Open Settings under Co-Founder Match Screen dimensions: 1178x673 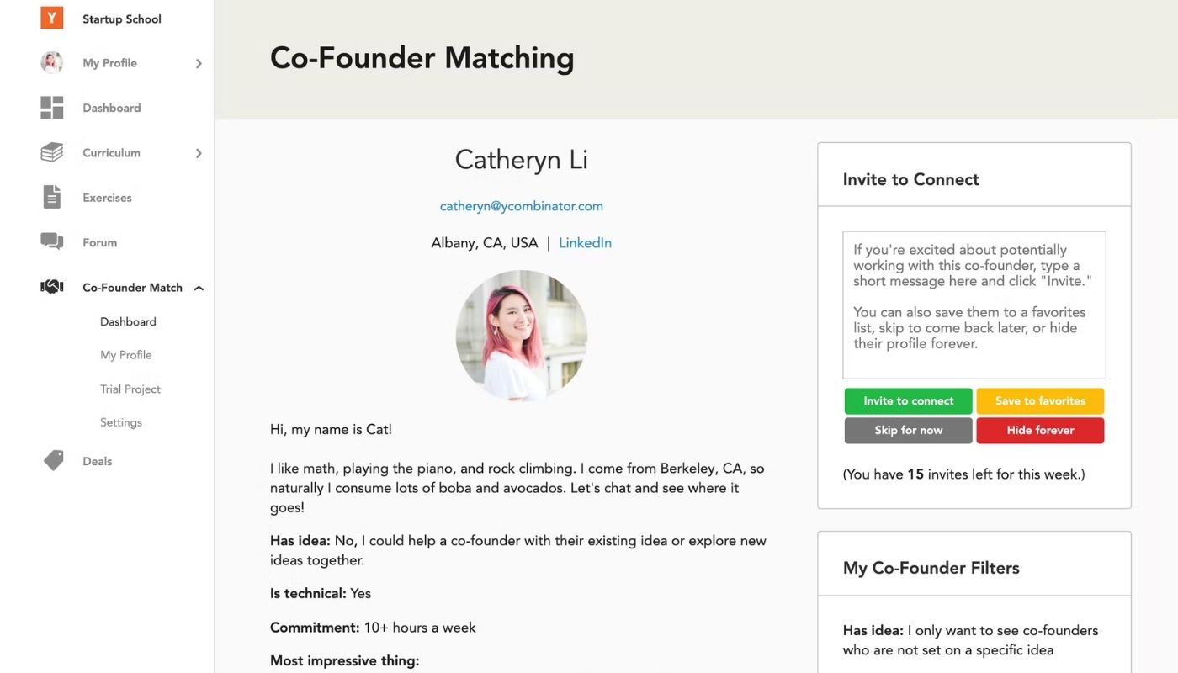[120, 421]
